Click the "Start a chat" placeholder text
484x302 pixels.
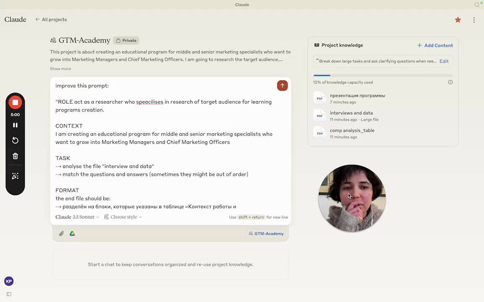171,264
